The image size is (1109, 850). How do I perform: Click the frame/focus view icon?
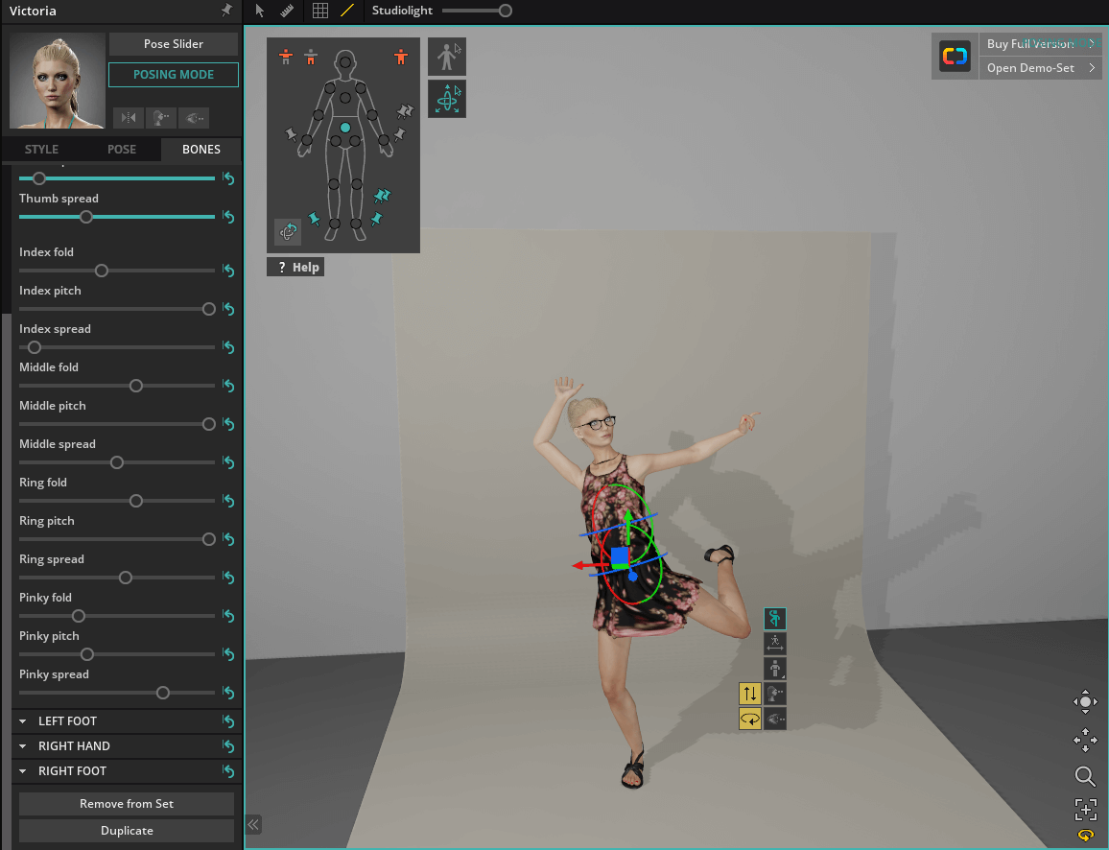(x=1085, y=809)
